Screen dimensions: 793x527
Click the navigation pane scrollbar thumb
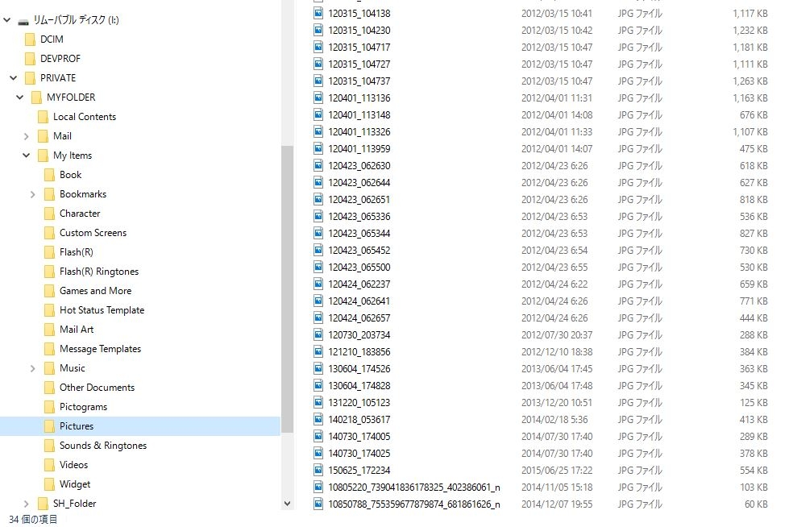[x=287, y=289]
